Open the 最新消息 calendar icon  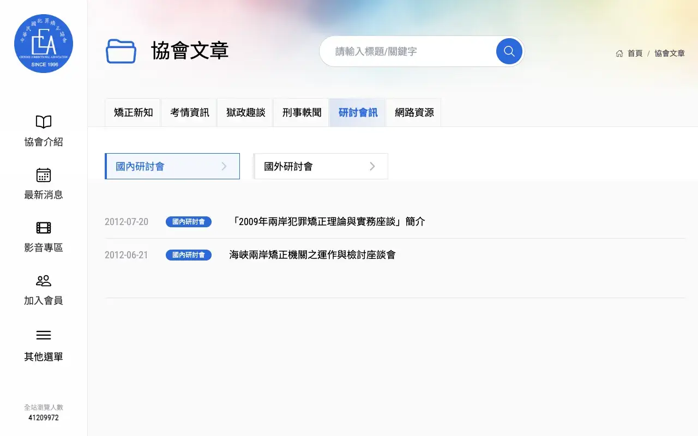(44, 175)
